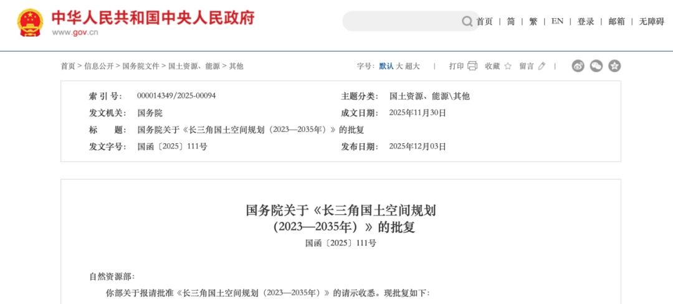Image resolution: width=673 pixels, height=304 pixels.
Task: Click the 登录 login link
Action: [585, 22]
